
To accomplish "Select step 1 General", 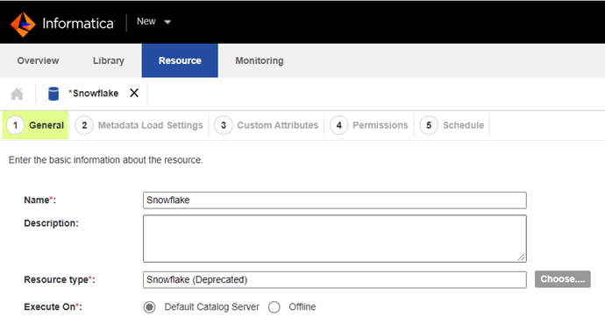I will tap(35, 125).
